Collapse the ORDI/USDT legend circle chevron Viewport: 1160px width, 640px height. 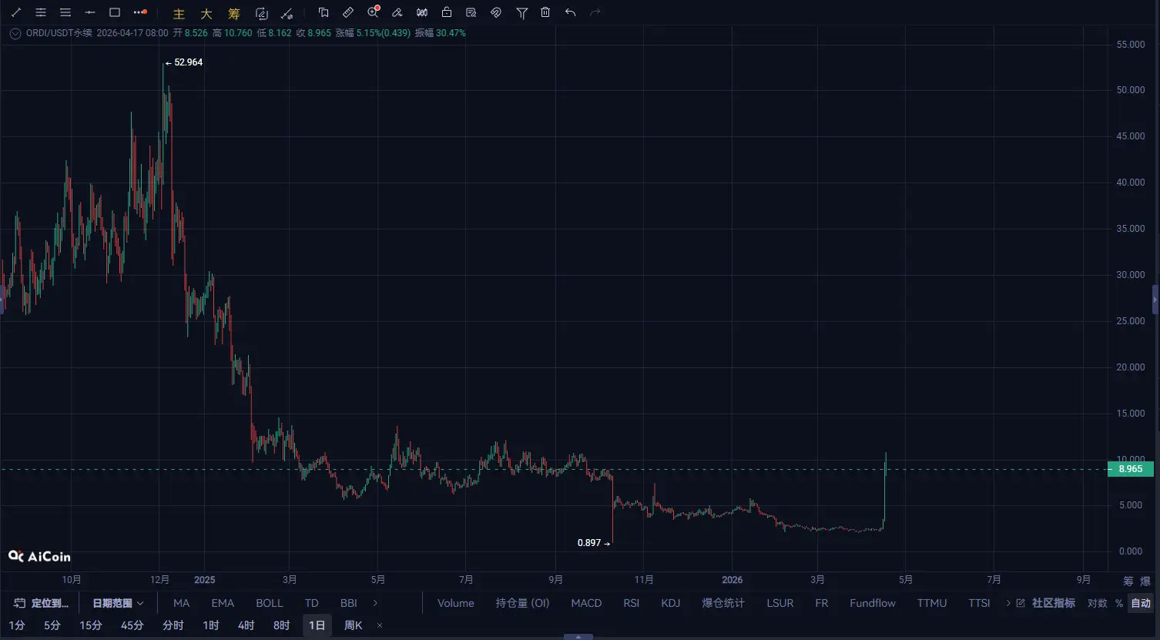15,33
